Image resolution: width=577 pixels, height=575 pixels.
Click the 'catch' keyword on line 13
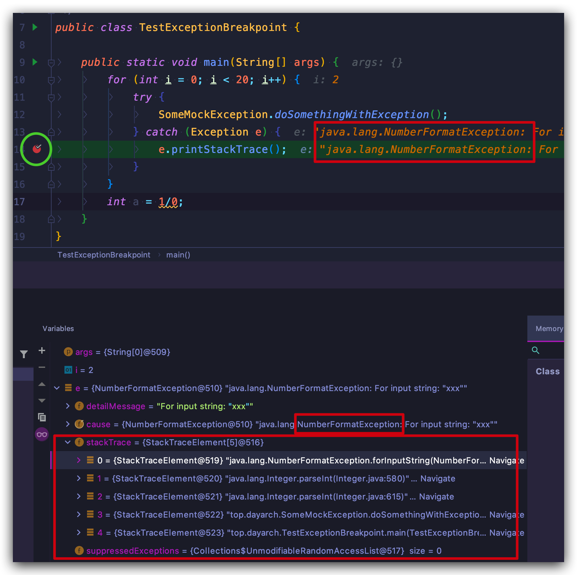coord(161,132)
